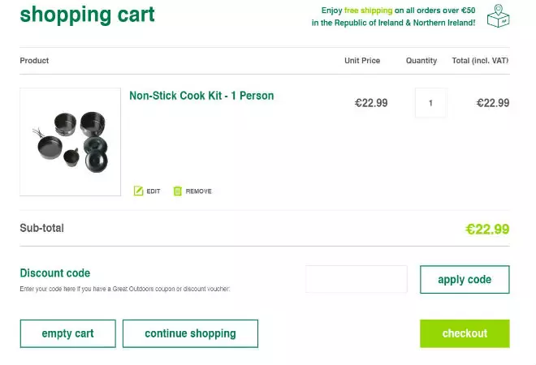Open the cook kit product thumbnail

70,142
